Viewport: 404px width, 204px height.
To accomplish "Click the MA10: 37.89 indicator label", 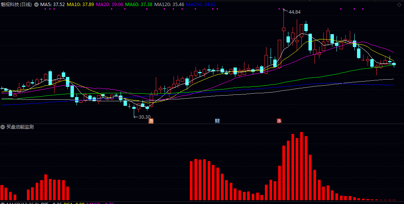I will (80, 5).
